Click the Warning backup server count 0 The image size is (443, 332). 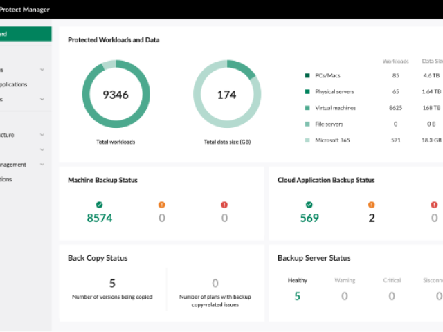(x=345, y=296)
